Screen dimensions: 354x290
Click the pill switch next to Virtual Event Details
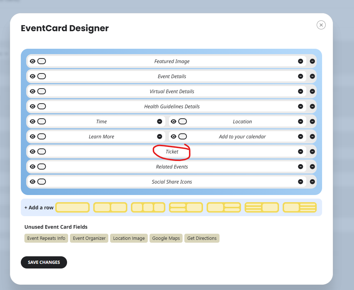point(42,91)
